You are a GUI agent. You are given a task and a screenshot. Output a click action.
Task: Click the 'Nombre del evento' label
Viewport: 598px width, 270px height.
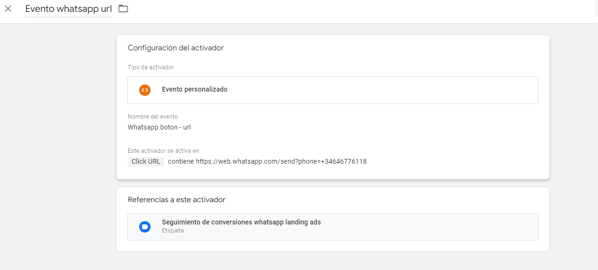(x=152, y=117)
